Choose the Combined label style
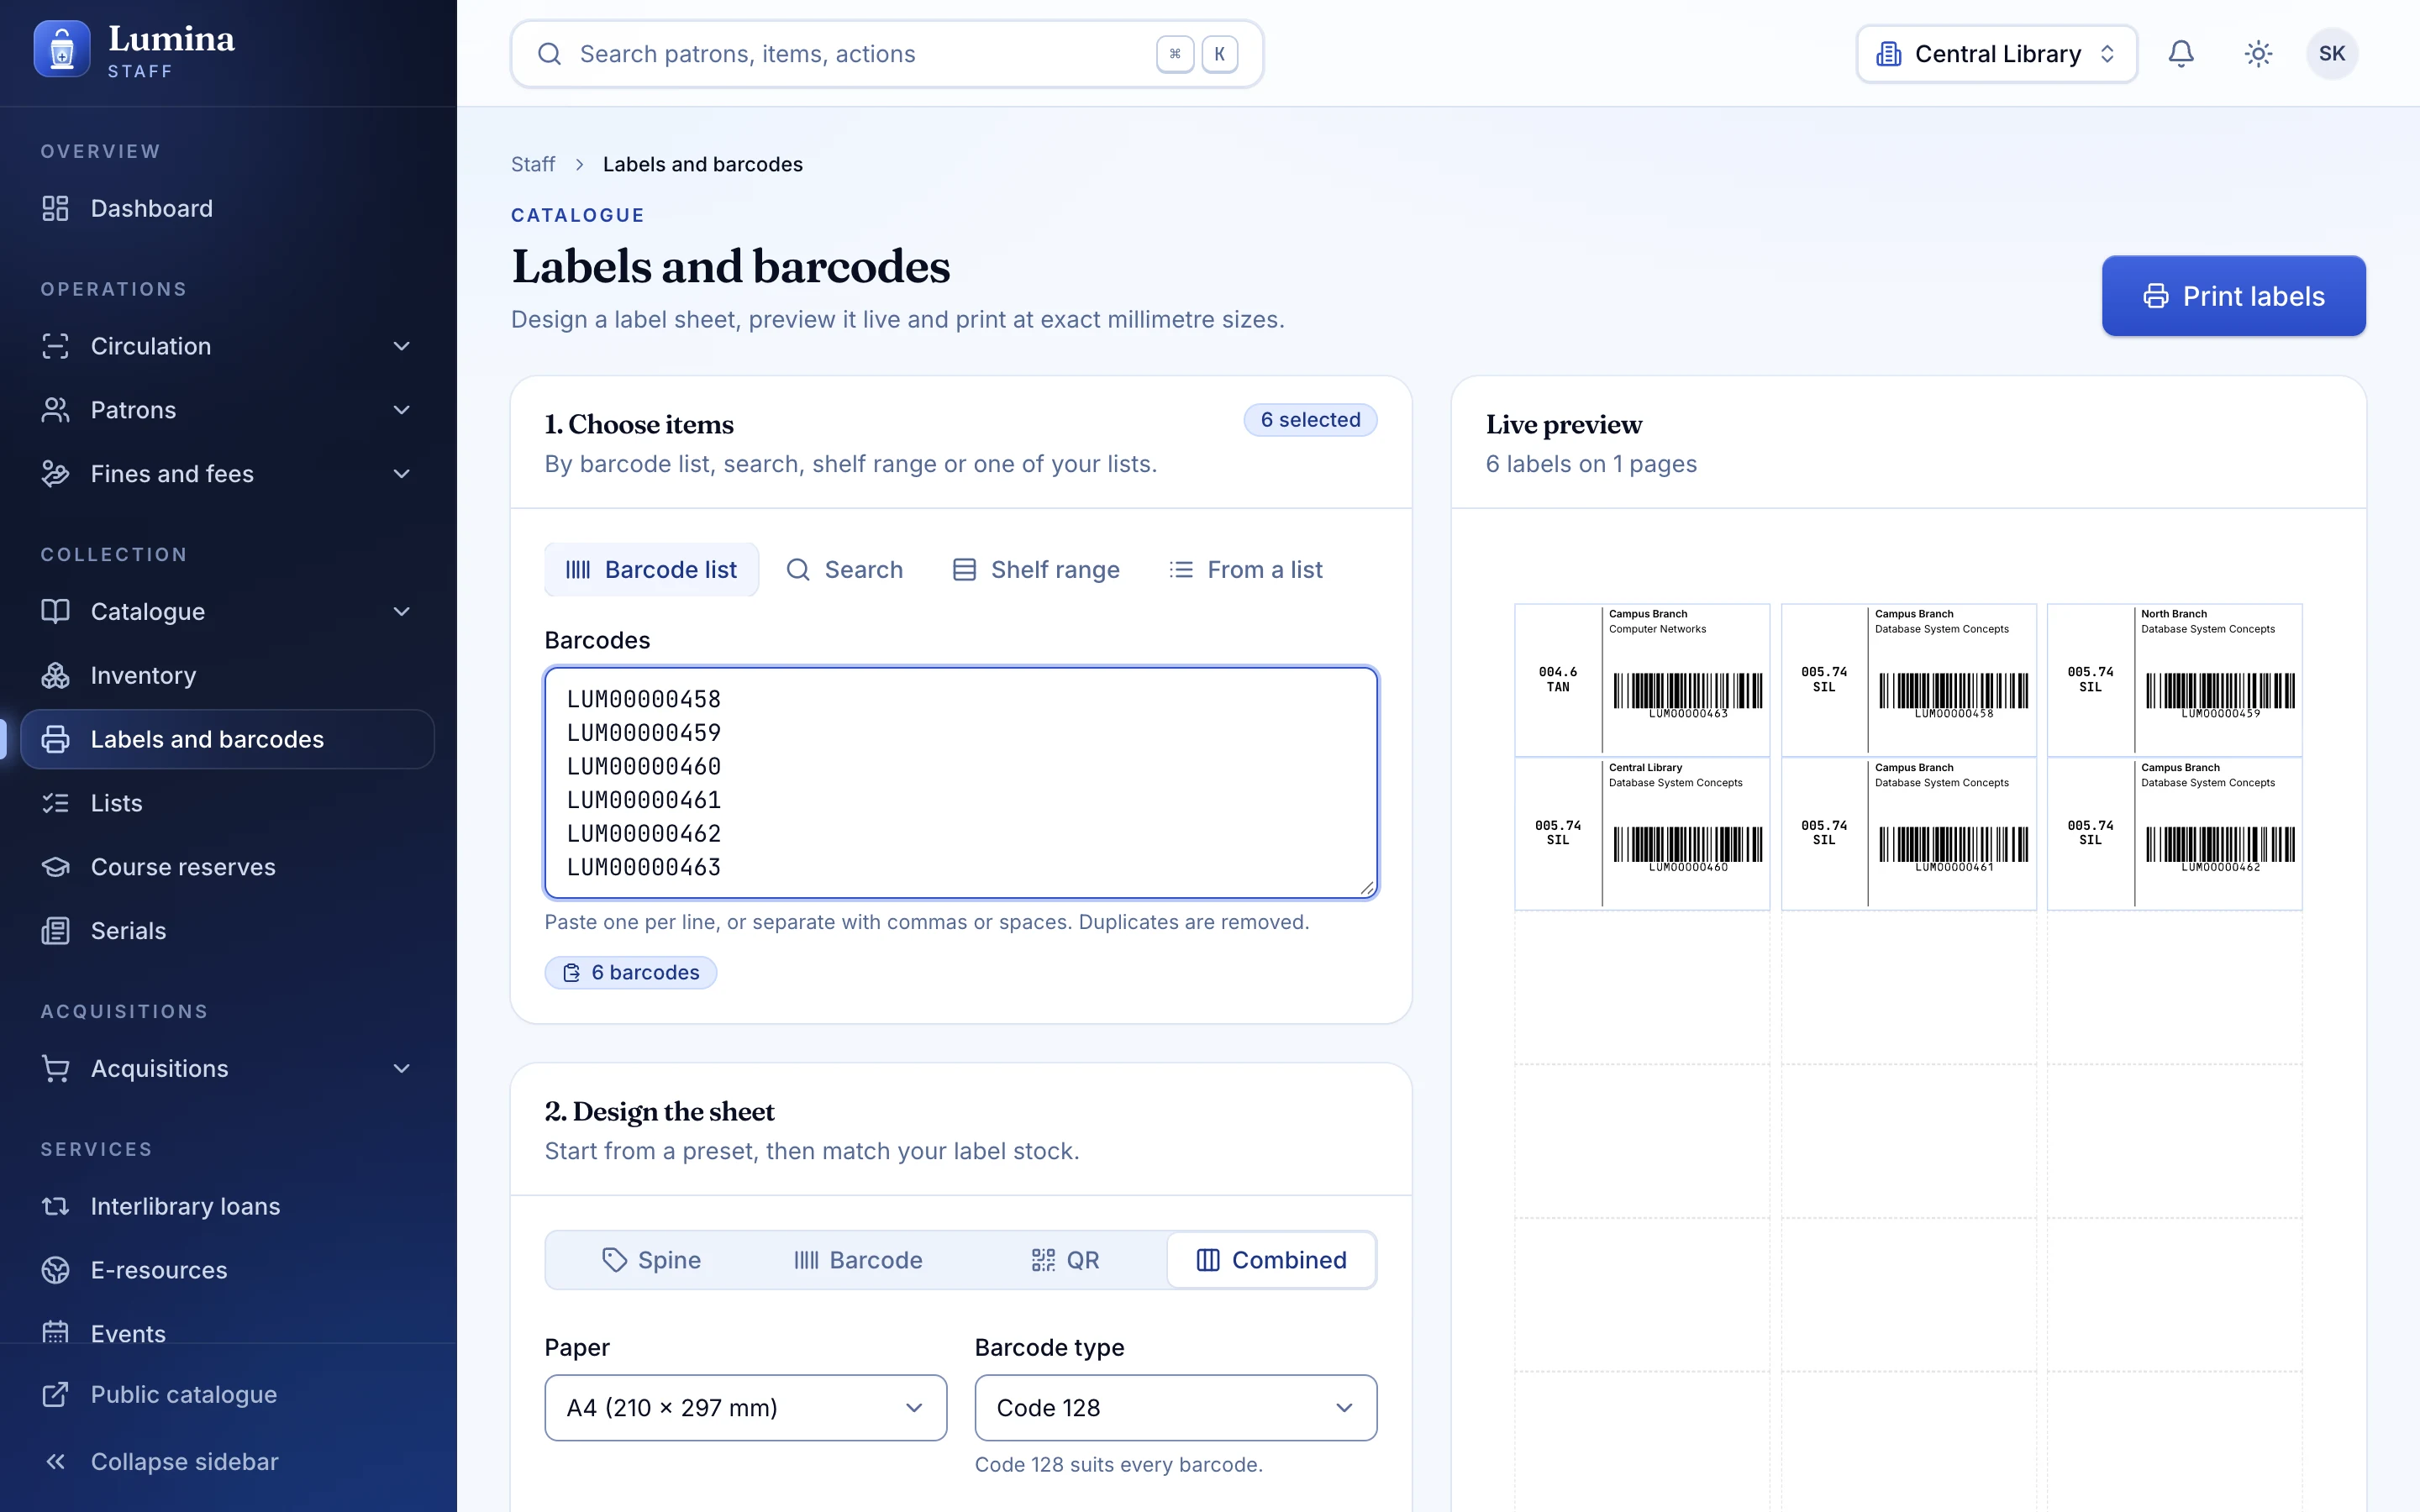2420x1512 pixels. click(1271, 1260)
